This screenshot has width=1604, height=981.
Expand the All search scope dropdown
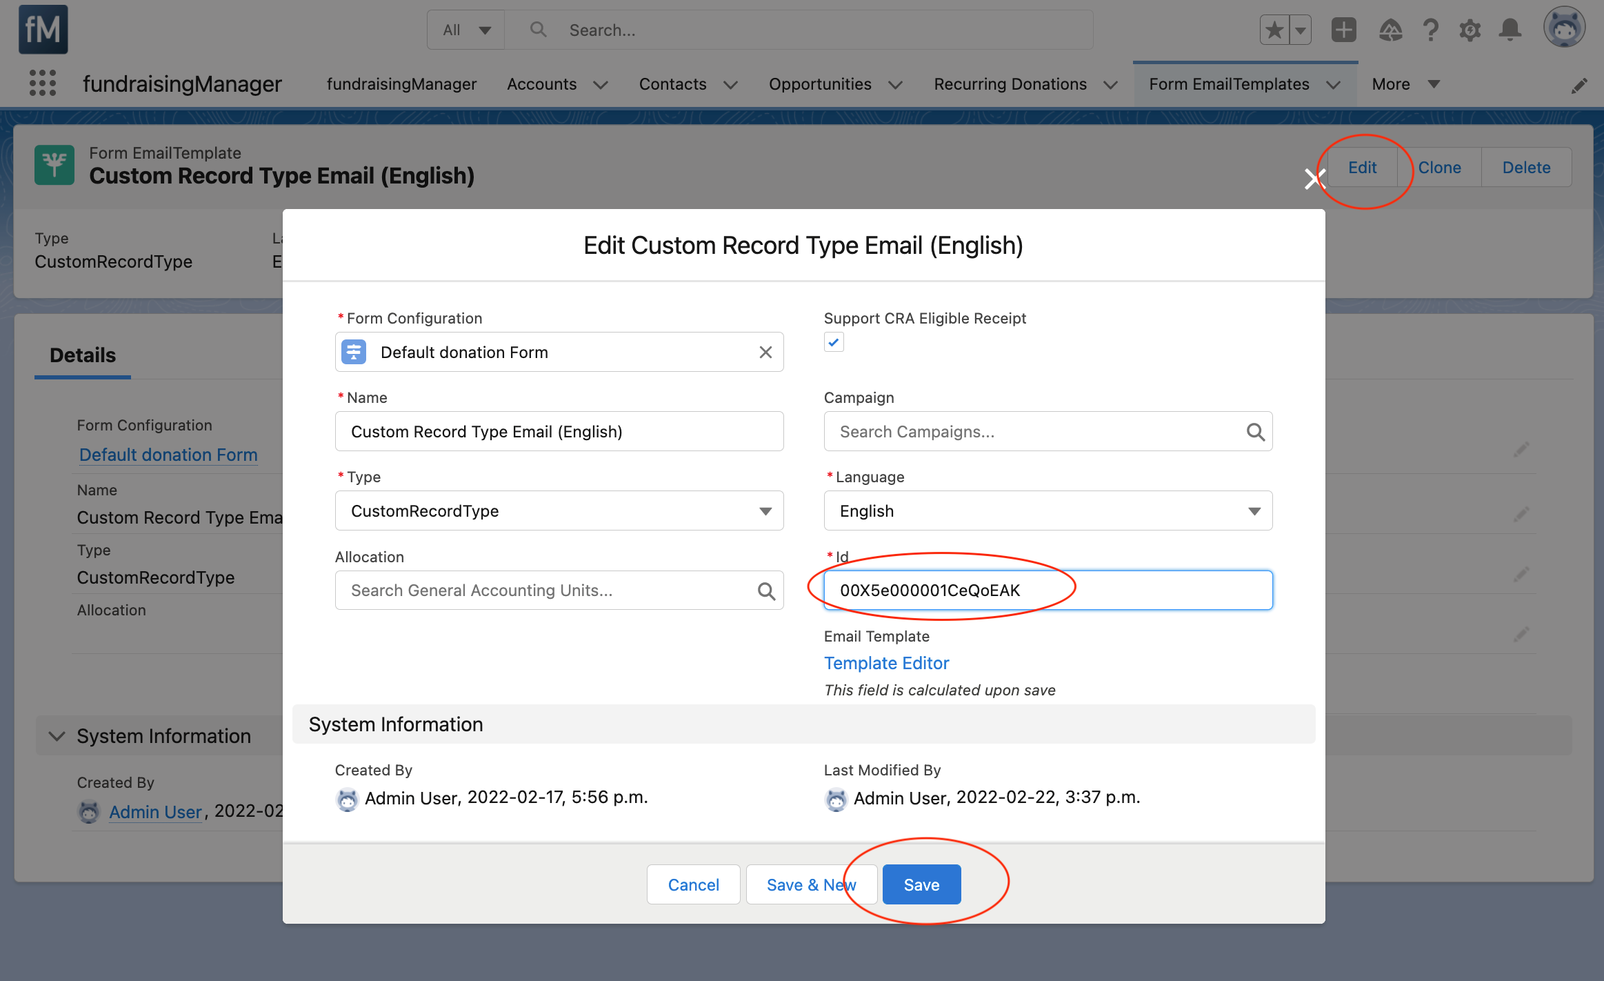pyautogui.click(x=467, y=30)
